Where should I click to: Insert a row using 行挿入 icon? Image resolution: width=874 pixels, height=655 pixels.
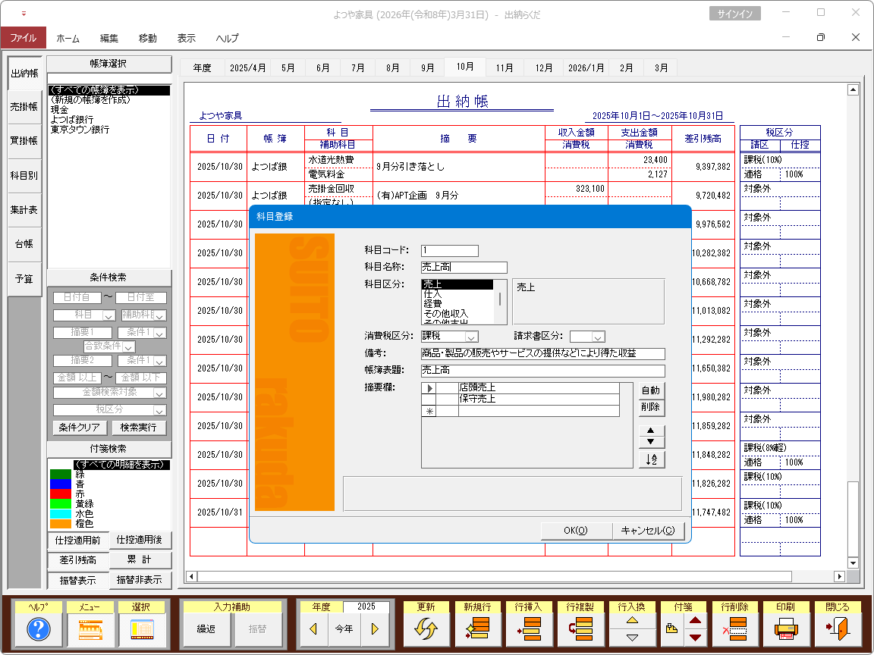pyautogui.click(x=527, y=629)
